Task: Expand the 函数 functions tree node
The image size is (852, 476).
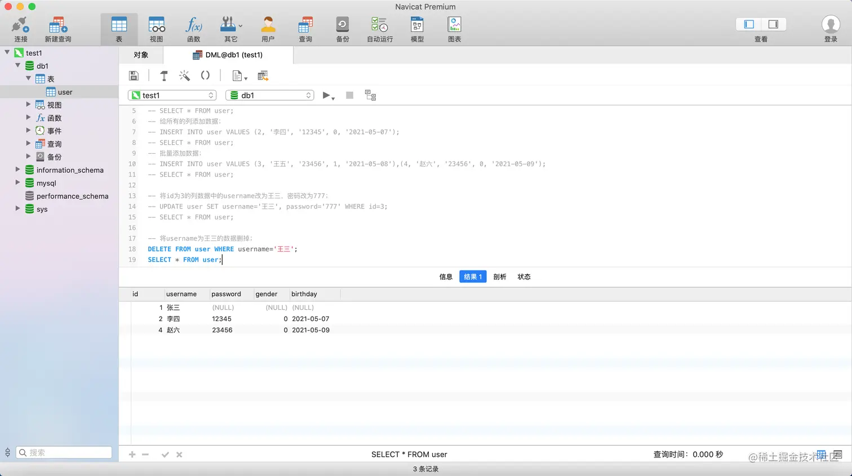Action: [29, 117]
